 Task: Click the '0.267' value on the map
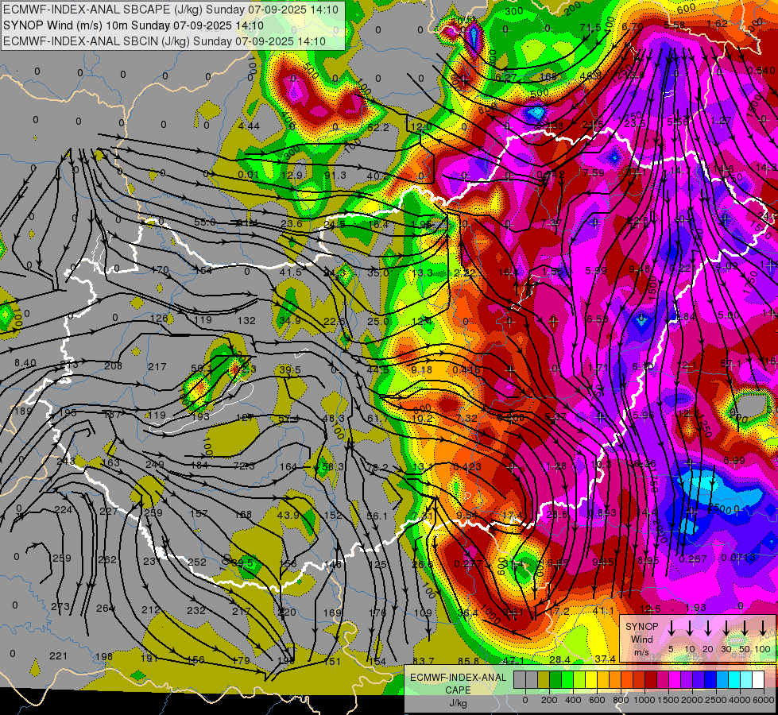[x=693, y=558]
